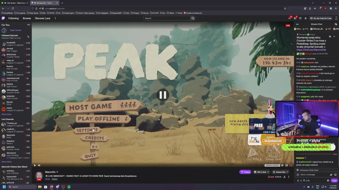339x190 pixels.
Task: Share the stream with the share icon
Action: (284, 177)
